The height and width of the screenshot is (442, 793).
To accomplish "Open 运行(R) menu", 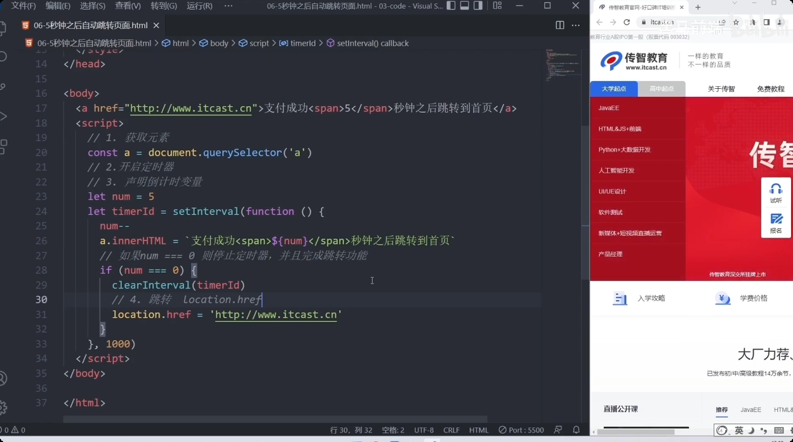I will coord(200,6).
